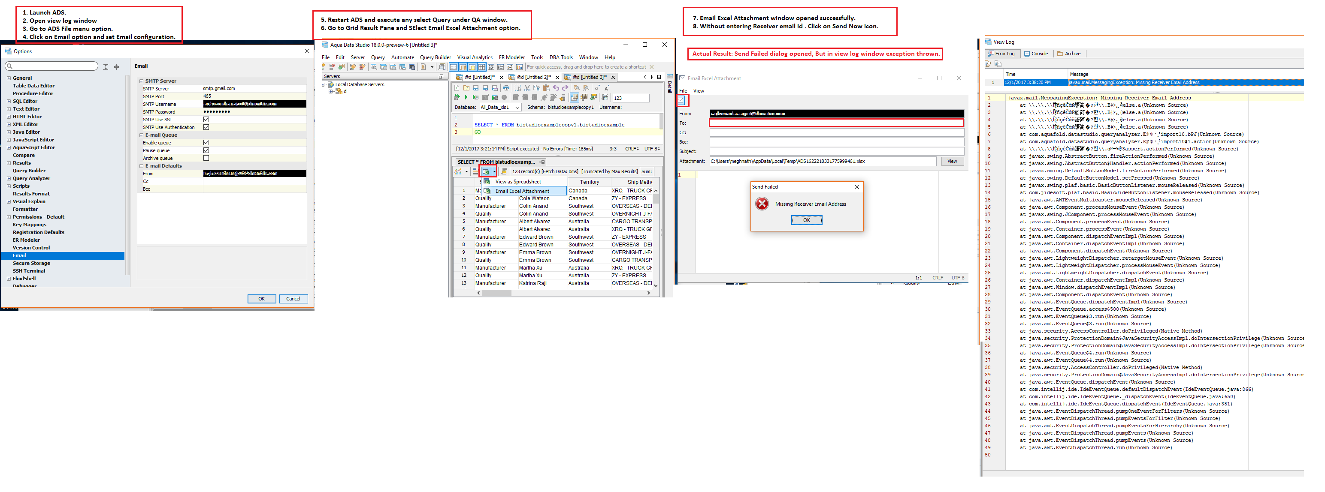Click the New script icon with plus

point(457,88)
